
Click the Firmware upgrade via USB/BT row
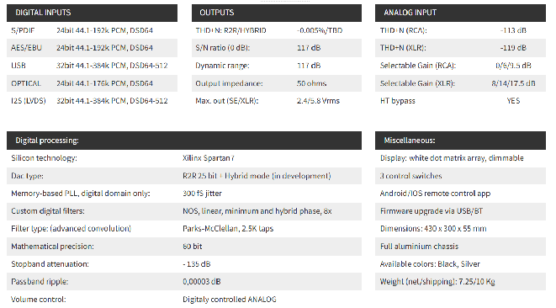(460, 211)
